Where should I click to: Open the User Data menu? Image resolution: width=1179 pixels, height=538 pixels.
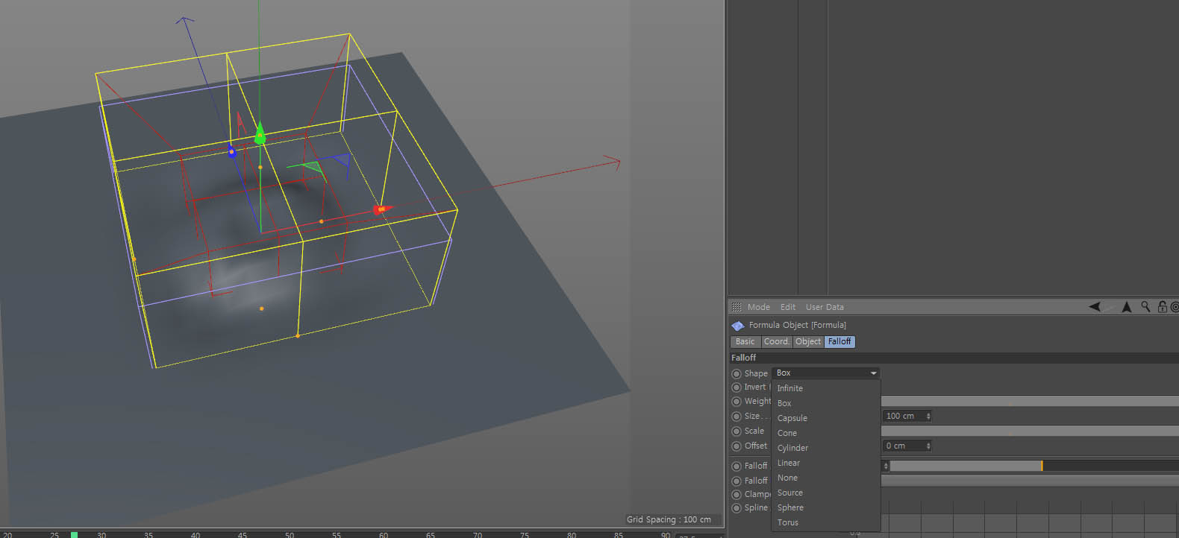(825, 307)
